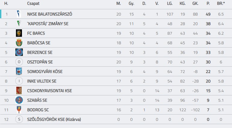Open the Szabás SE team badge
Image resolution: width=232 pixels, height=128 pixels.
(19, 100)
